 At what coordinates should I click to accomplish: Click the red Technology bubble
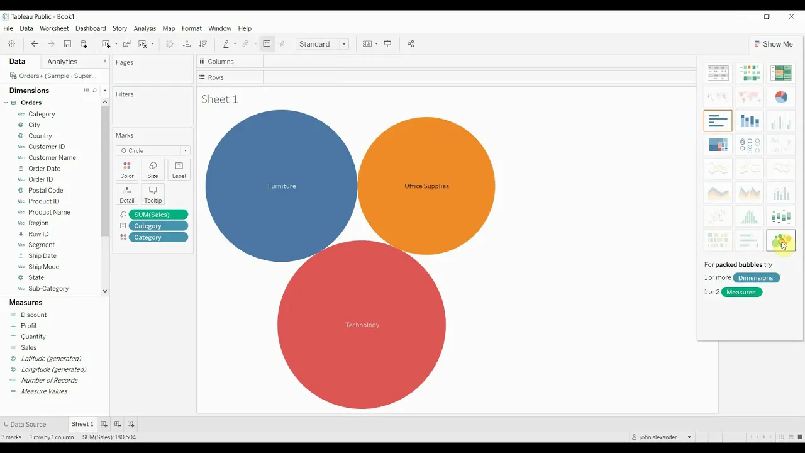[362, 325]
